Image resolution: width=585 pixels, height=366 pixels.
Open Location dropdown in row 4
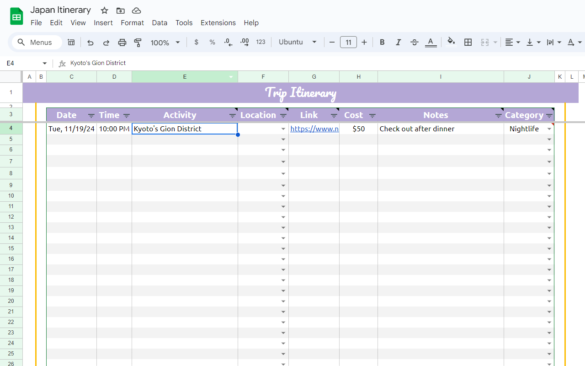pos(283,129)
